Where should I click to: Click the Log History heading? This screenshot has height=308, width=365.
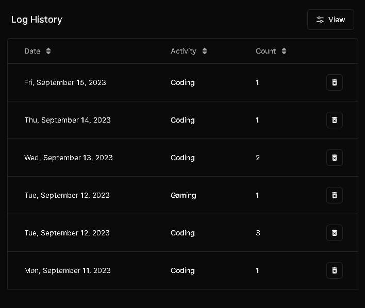pos(37,20)
